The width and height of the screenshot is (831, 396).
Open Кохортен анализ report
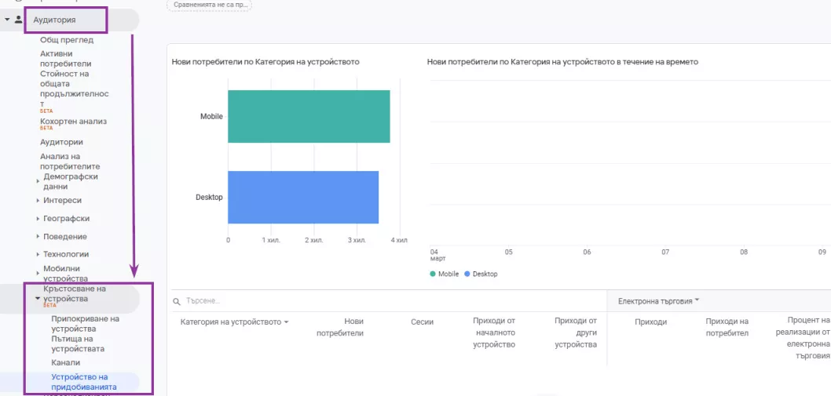(x=73, y=122)
